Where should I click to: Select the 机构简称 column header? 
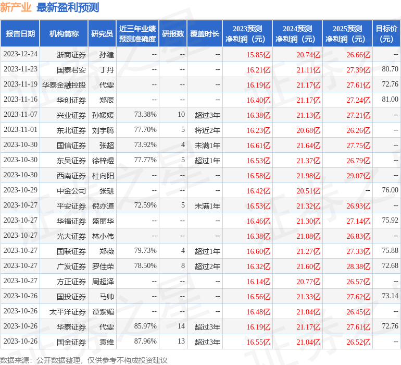coord(64,33)
